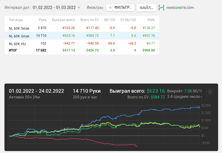Sort by EV bb/100 column header
222x153 pixels.
click(128, 20)
